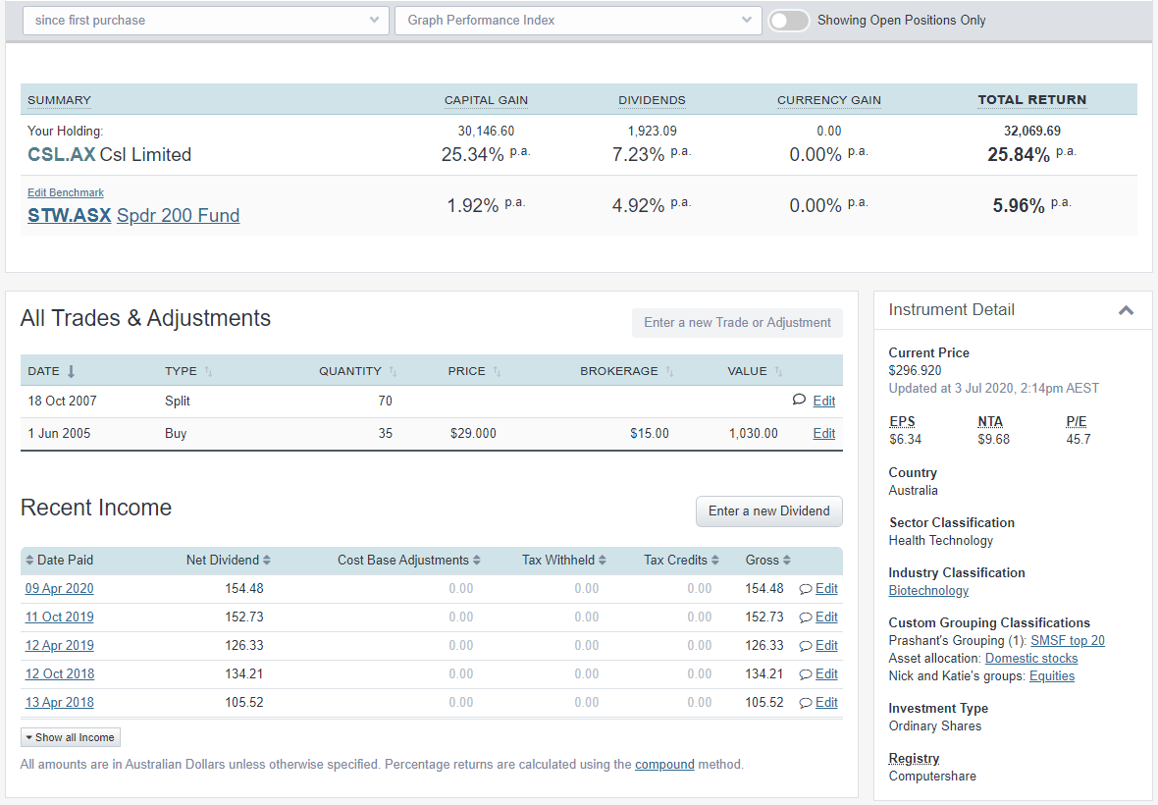This screenshot has width=1158, height=805.
Task: Open the SMSF top 20 grouping link
Action: (1067, 640)
